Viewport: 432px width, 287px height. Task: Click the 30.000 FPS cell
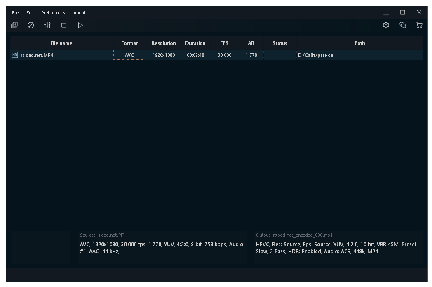(224, 55)
